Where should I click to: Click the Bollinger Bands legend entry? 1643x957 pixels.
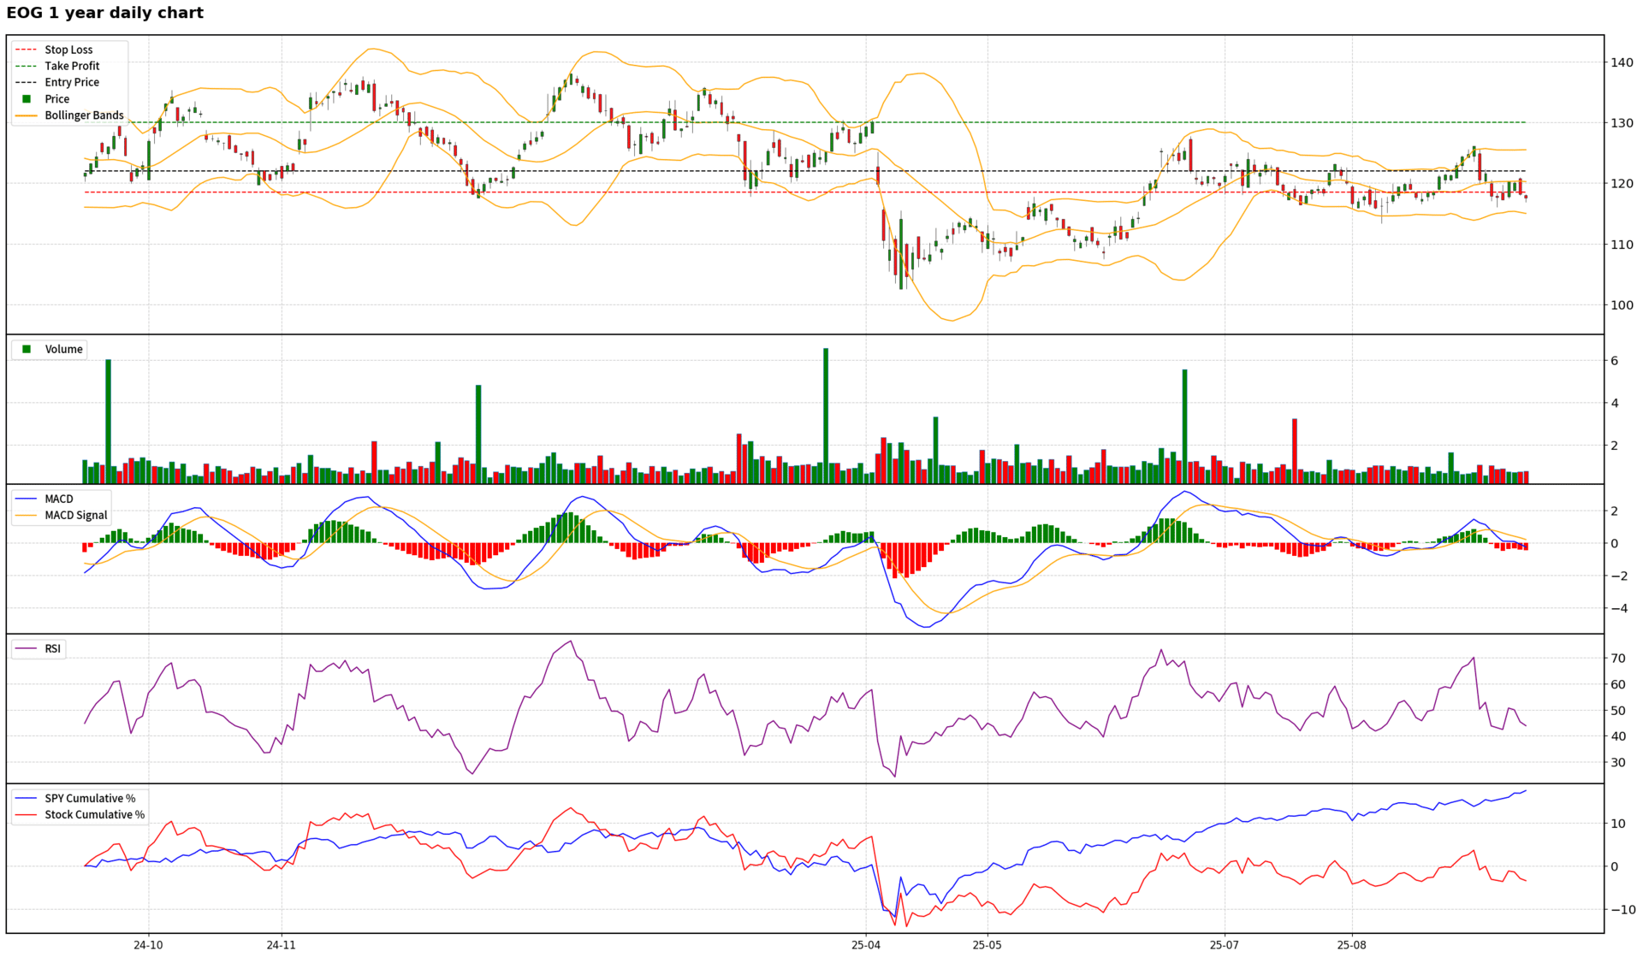[84, 115]
